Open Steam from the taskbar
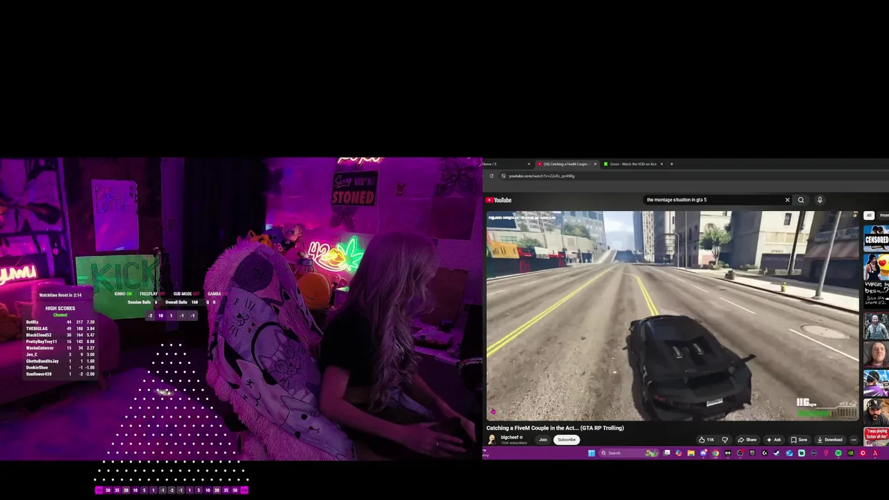 [776, 453]
